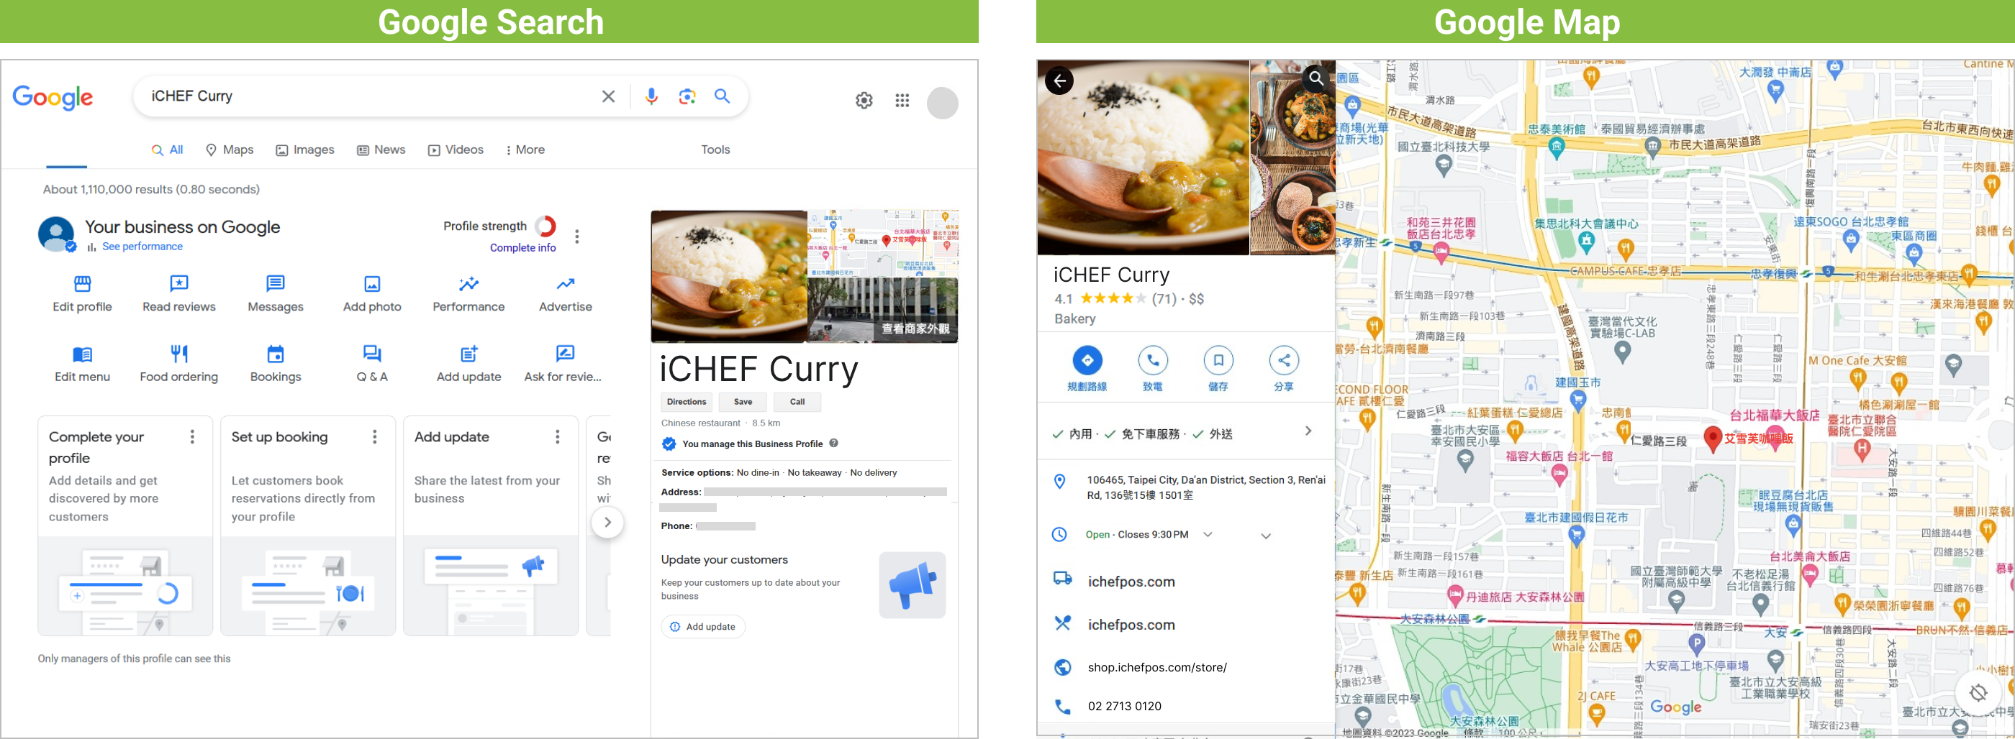Click the Bookings calendar icon
The image size is (2015, 739).
pos(276,354)
